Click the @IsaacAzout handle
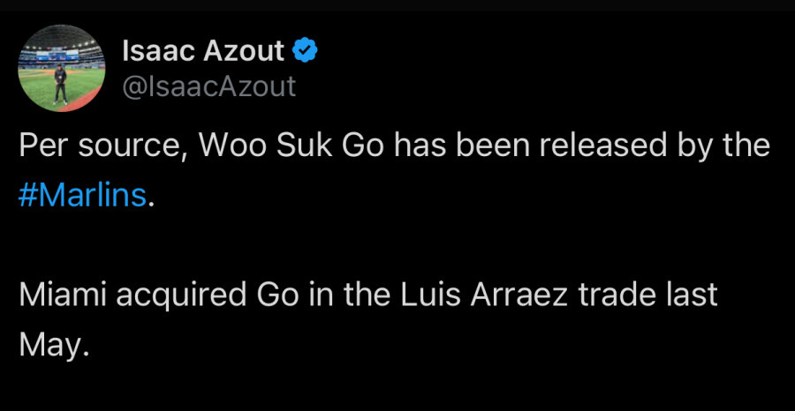The height and width of the screenshot is (411, 795). (x=208, y=86)
